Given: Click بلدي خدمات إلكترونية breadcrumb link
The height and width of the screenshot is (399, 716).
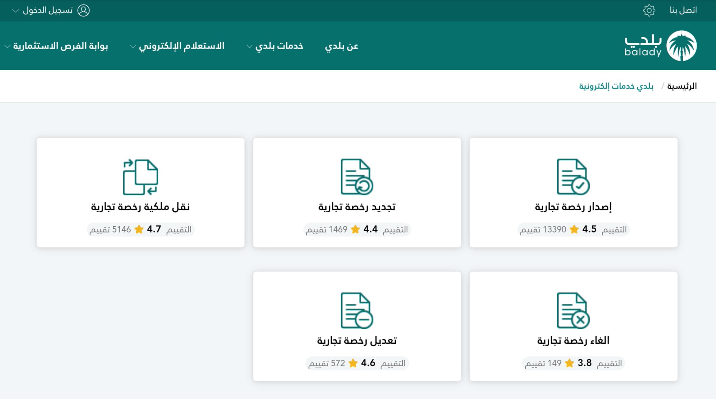Looking at the screenshot, I should (x=616, y=86).
